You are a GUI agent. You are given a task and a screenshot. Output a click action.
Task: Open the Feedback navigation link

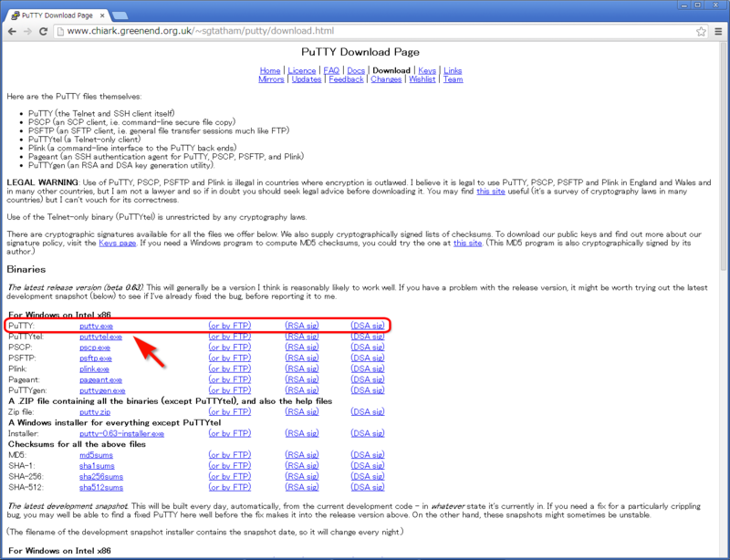point(346,79)
